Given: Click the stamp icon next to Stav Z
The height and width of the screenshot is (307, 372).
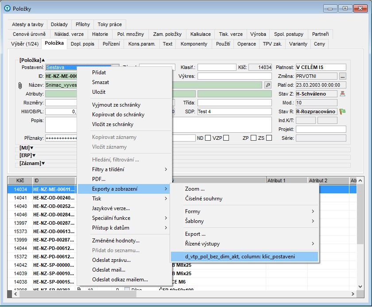Looking at the screenshot, I should [342, 94].
